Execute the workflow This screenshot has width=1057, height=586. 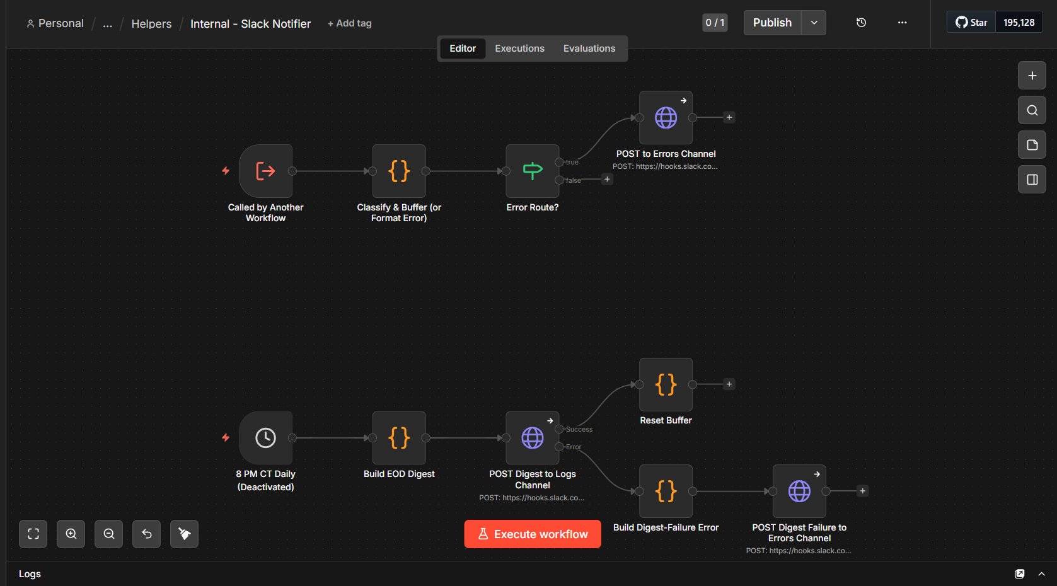pyautogui.click(x=533, y=534)
